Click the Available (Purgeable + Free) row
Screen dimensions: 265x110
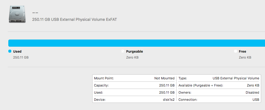[x=219, y=85]
